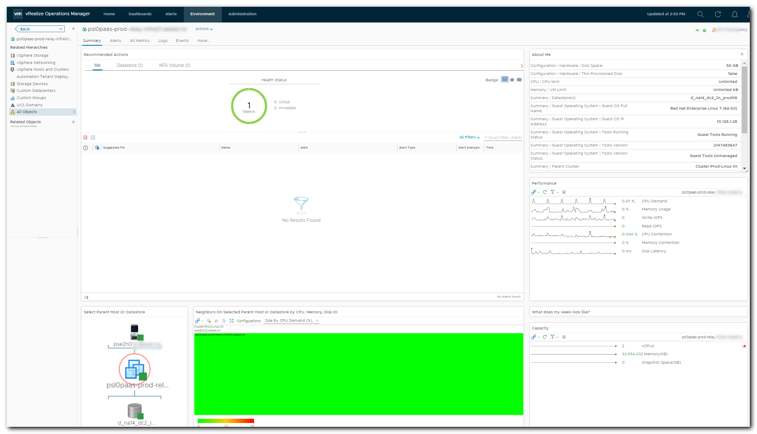Open the Datastore (1) recommended actions link
This screenshot has height=434, width=757.
(130, 65)
